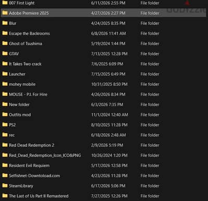Select the date 7/13/2025 12:28 PM
The height and width of the screenshot is (201, 208).
pos(109,54)
